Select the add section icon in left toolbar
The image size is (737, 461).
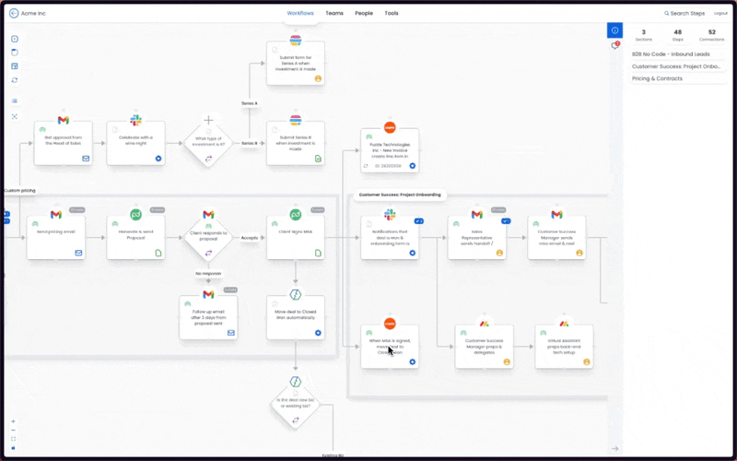(x=15, y=53)
